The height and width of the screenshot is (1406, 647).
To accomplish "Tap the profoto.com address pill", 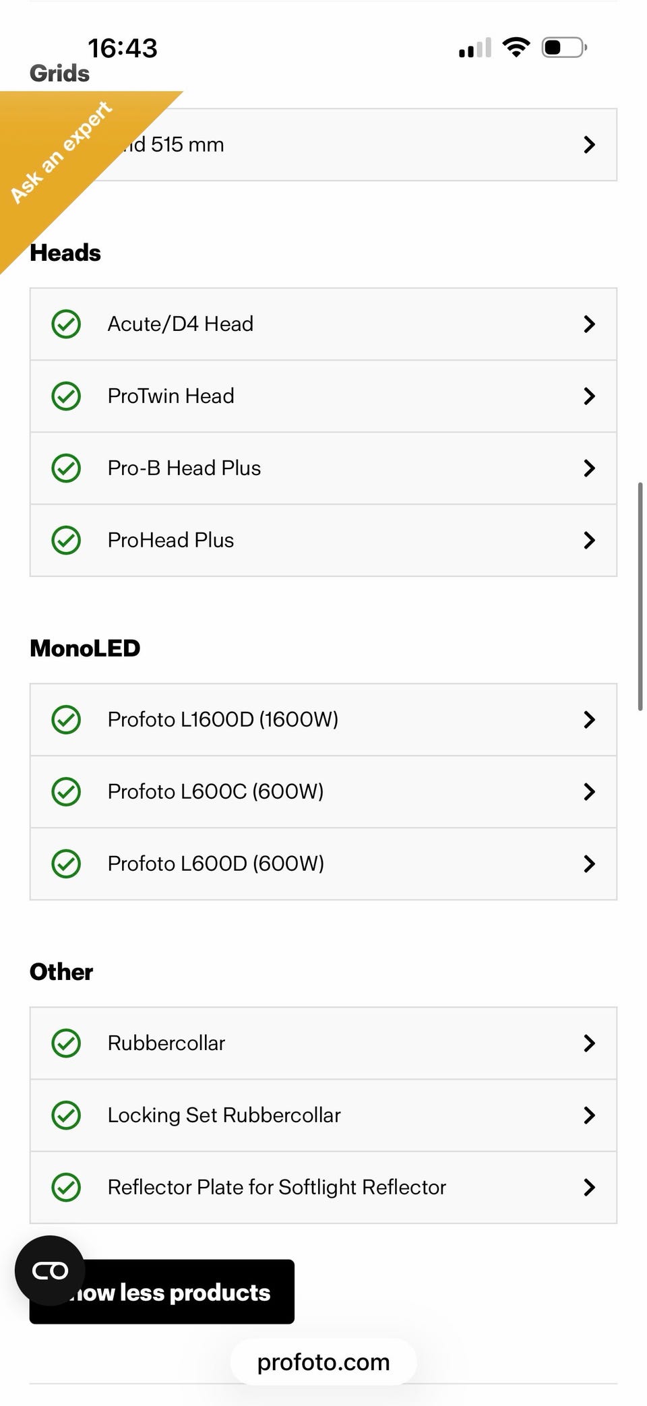I will pos(323,1362).
